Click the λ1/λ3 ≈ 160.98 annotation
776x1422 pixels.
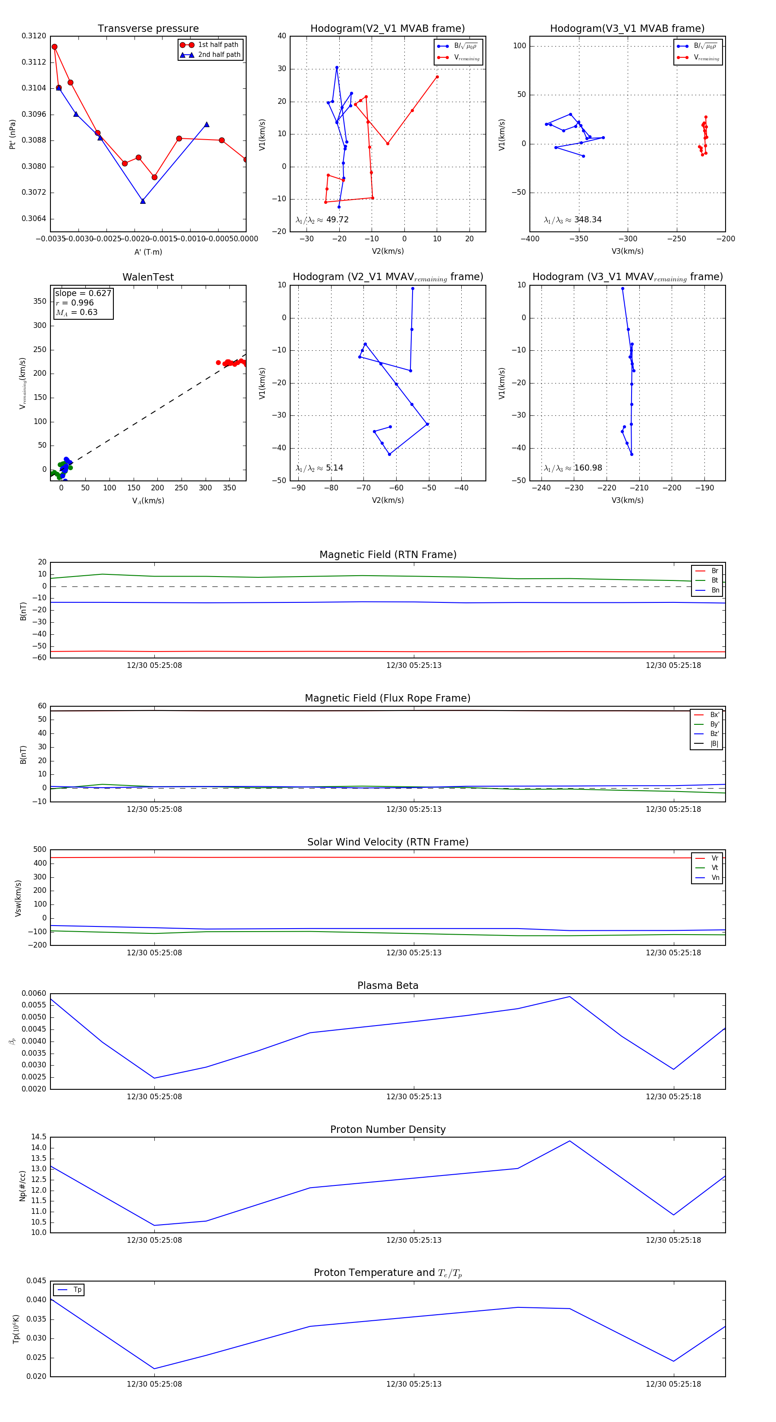pos(573,468)
